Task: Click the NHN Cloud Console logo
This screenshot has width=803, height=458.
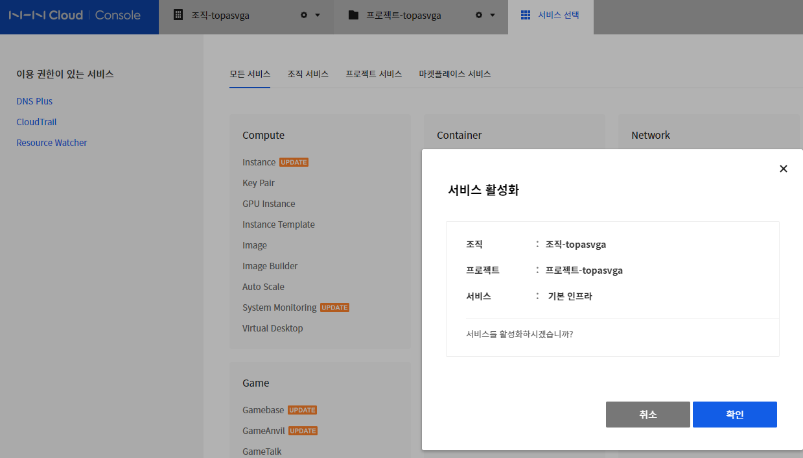Action: click(75, 15)
